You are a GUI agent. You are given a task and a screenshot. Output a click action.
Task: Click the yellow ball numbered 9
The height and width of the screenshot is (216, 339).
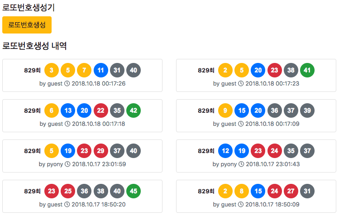click(225, 110)
